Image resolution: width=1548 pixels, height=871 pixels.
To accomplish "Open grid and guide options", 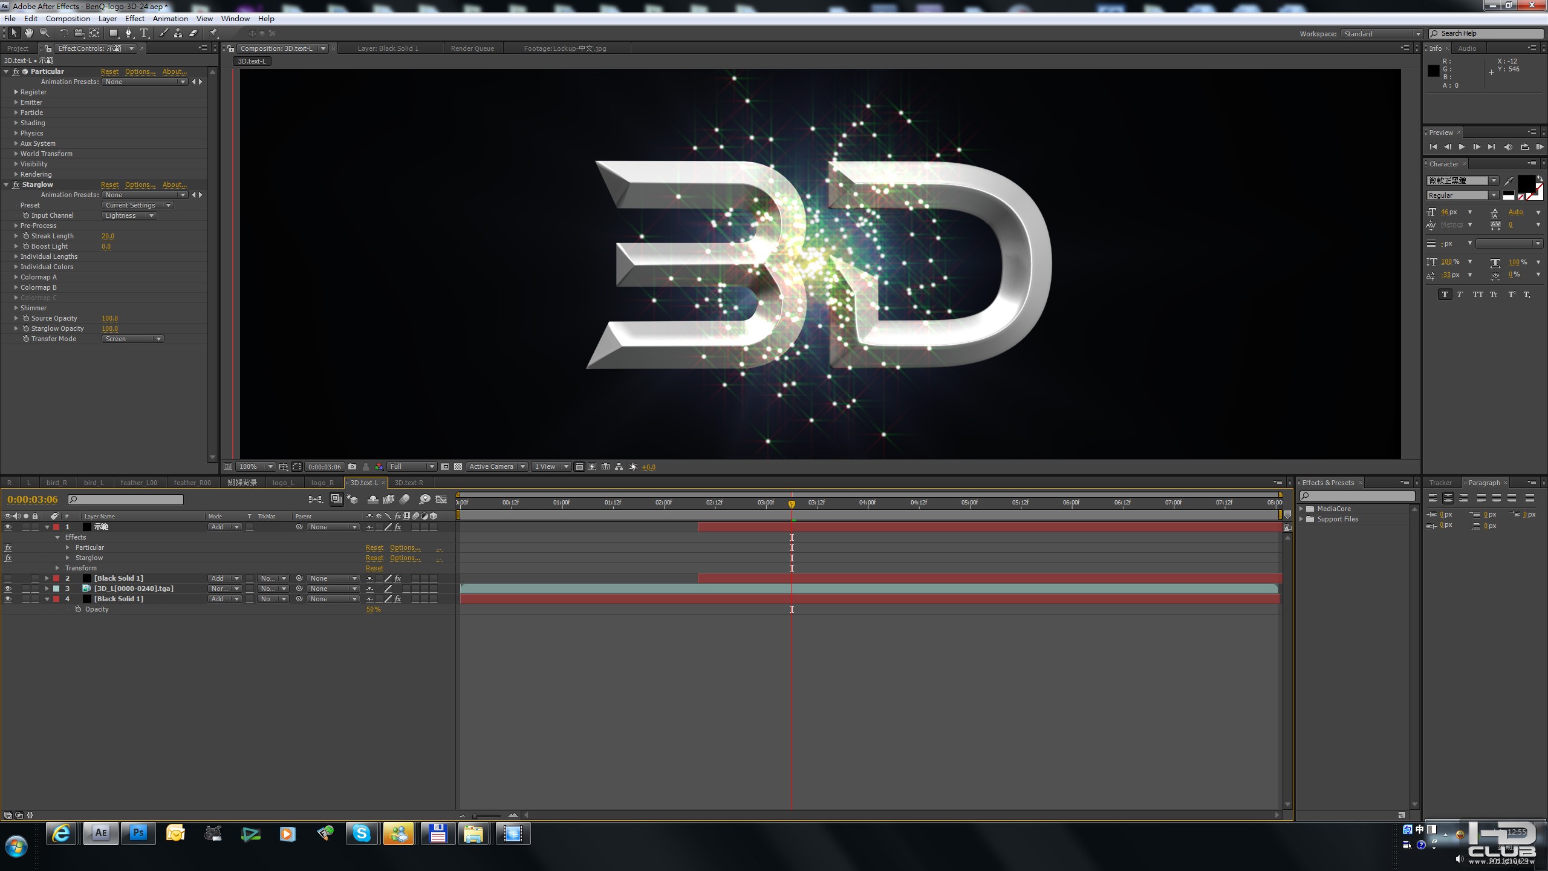I will tap(283, 466).
